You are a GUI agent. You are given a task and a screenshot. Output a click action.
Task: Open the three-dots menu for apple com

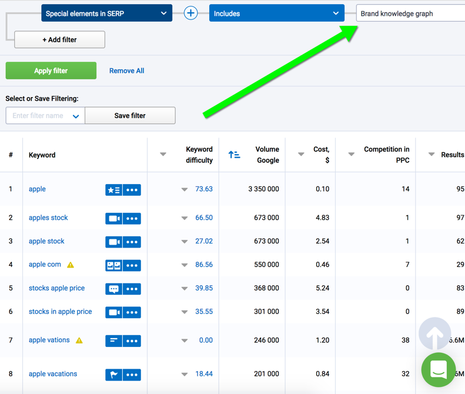132,266
